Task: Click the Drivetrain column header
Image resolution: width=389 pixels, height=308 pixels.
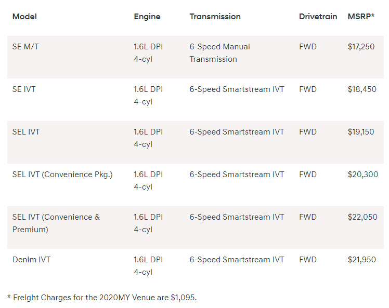Action: pos(318,17)
